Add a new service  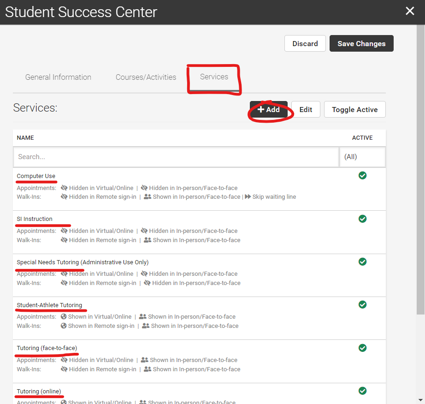point(268,110)
